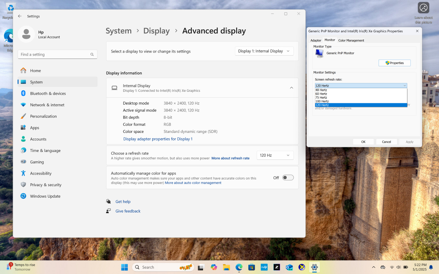The image size is (439, 274).
Task: Switch to the Color Management tab
Action: coord(351,40)
